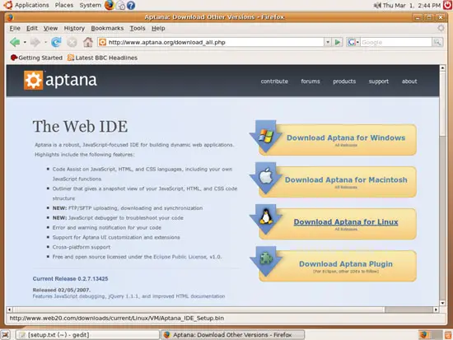Image resolution: width=453 pixels, height=340 pixels.
Task: Click Download Aptana for Macintosh
Action: (346, 179)
